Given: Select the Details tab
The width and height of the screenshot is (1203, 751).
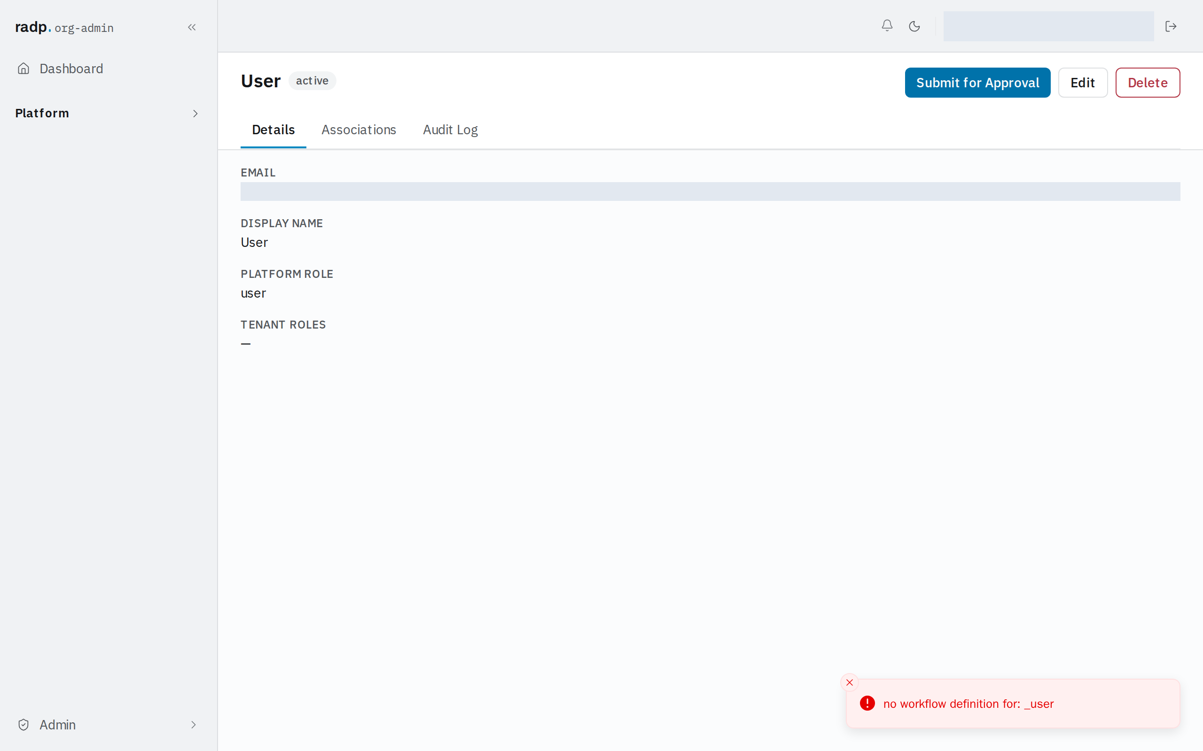Looking at the screenshot, I should tap(273, 130).
